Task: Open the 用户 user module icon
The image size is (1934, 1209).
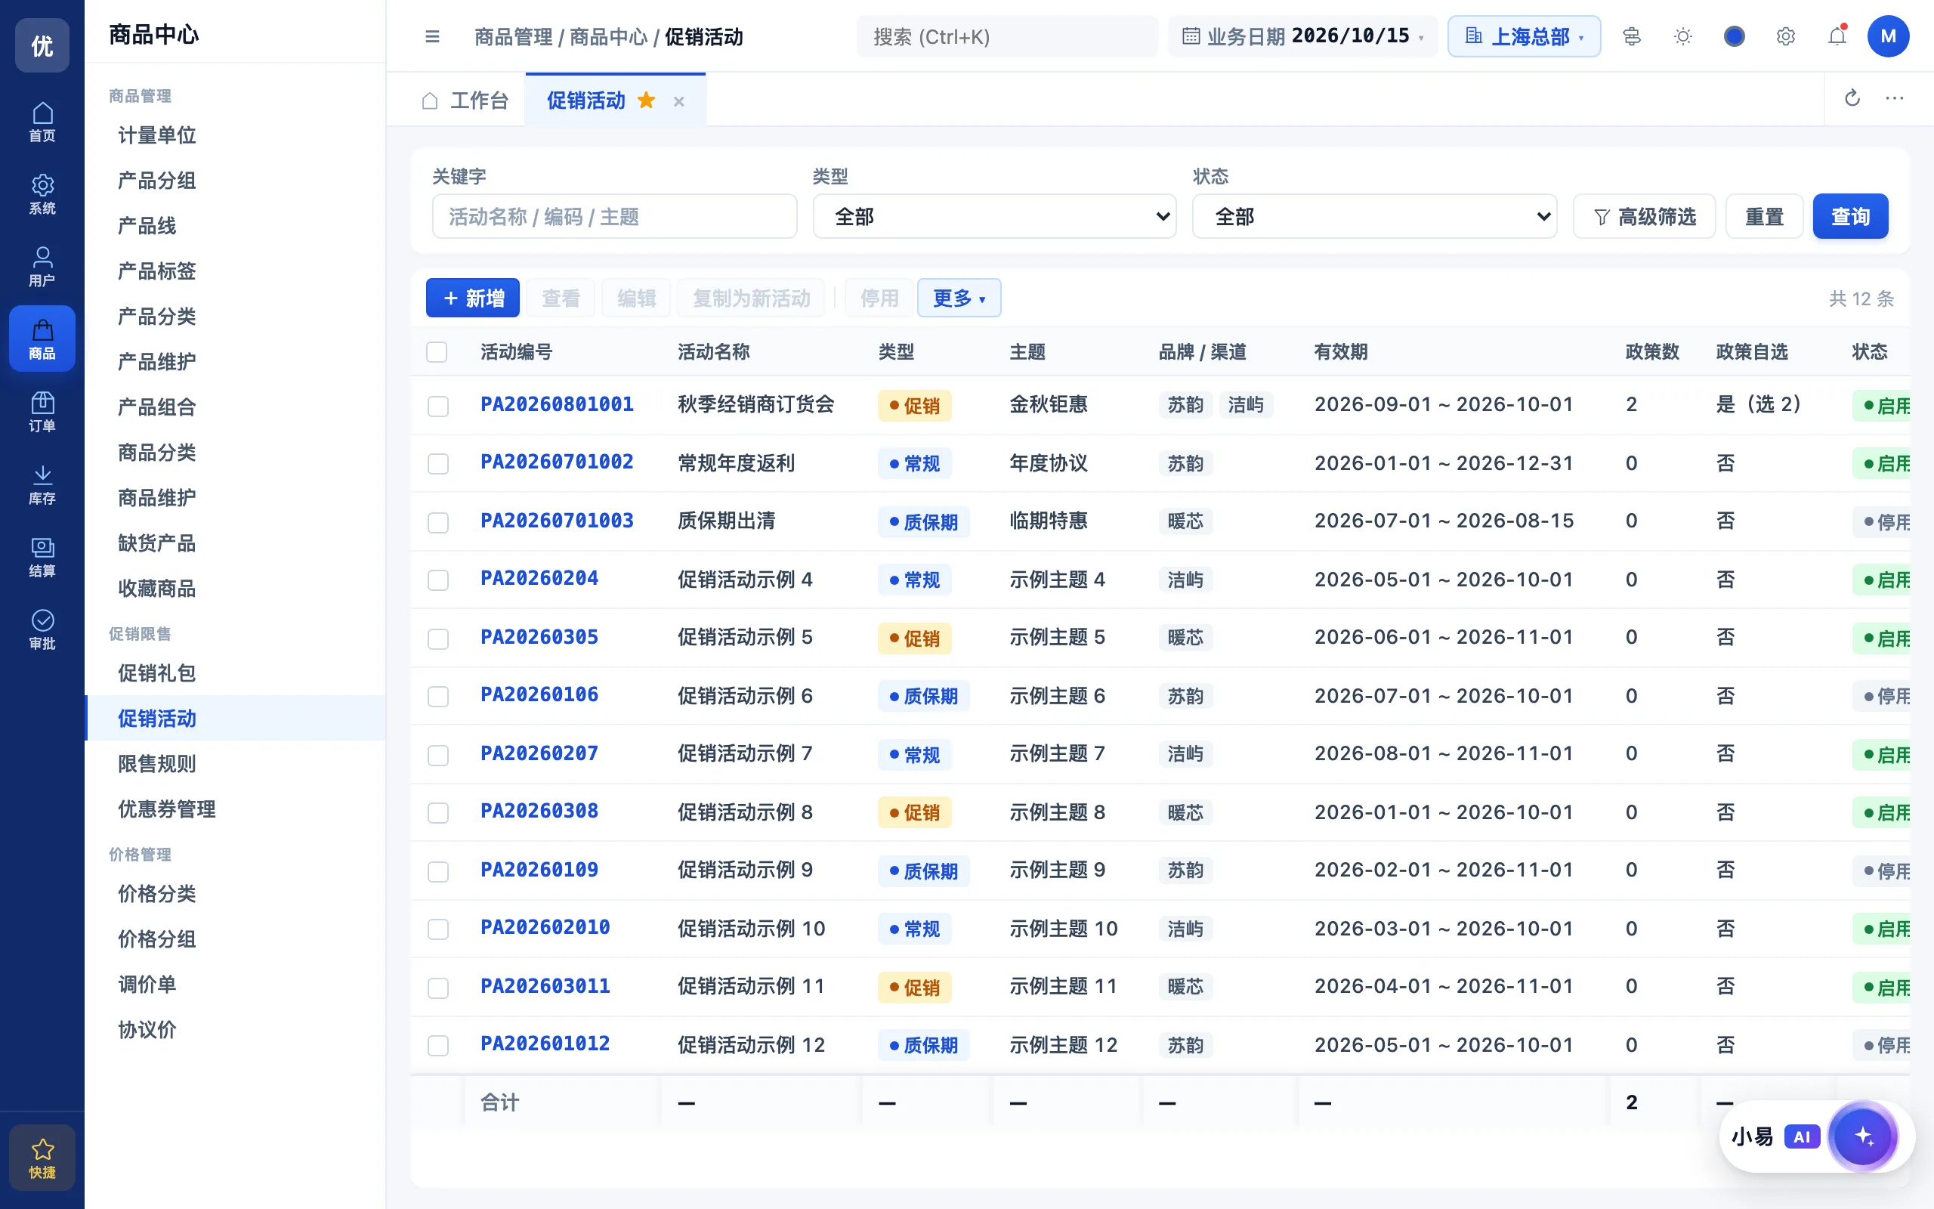Action: pyautogui.click(x=42, y=266)
